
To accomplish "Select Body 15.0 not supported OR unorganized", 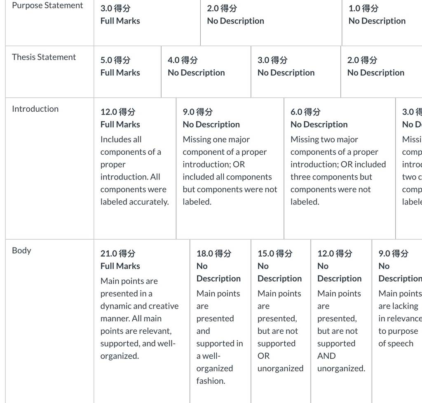I will 281,321.
